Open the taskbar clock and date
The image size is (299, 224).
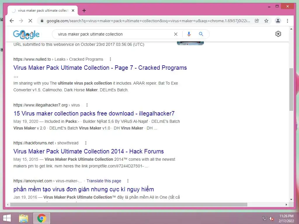(286, 218)
